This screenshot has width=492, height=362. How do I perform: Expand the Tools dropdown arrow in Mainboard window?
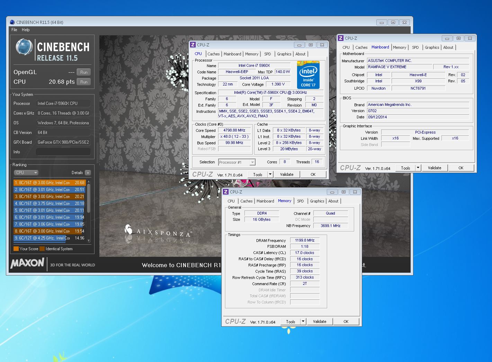point(418,168)
